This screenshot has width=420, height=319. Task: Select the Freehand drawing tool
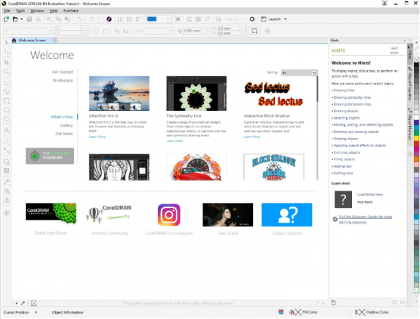[x=7, y=83]
